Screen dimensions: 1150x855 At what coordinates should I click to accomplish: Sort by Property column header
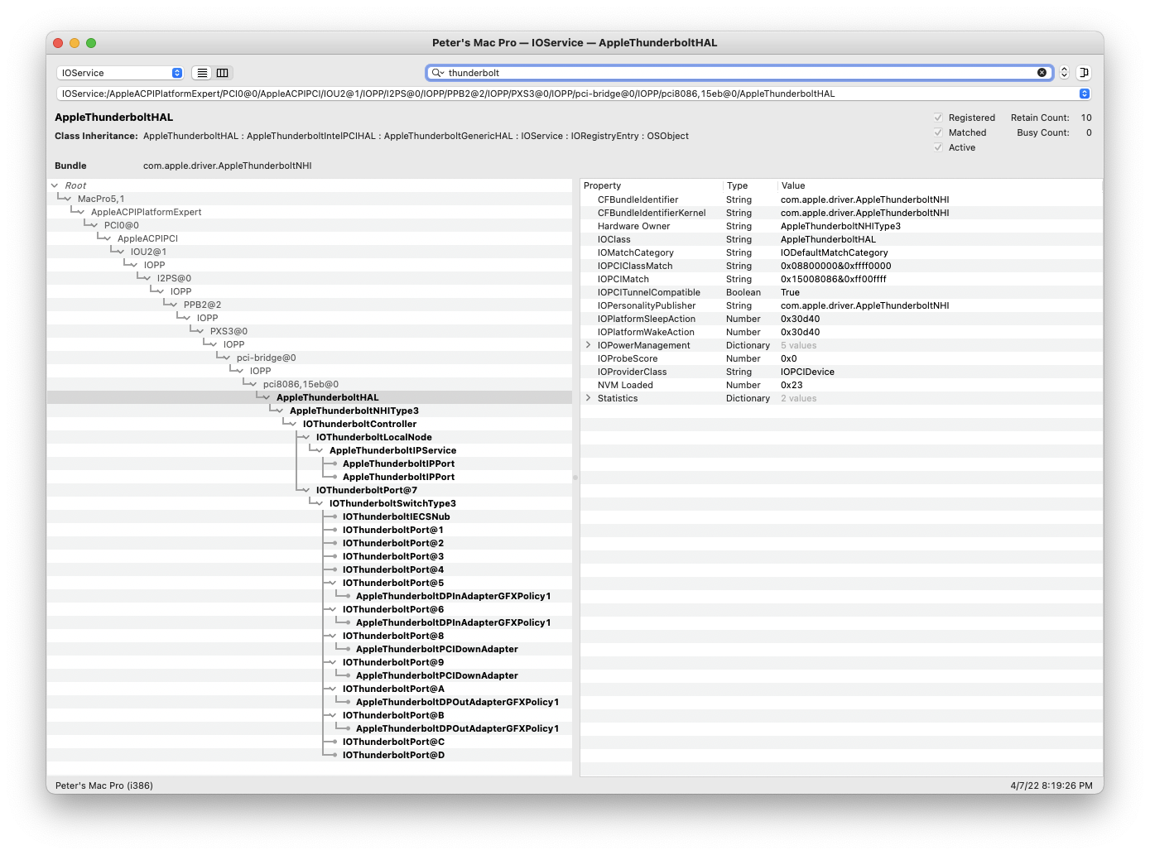click(x=651, y=185)
